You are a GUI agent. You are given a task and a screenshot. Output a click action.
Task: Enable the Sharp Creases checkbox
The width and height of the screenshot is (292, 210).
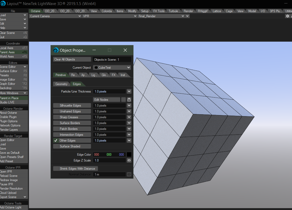(56, 117)
